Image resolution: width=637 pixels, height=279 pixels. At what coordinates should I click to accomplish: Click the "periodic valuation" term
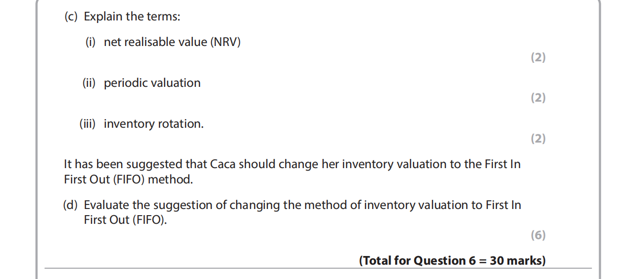tap(152, 83)
